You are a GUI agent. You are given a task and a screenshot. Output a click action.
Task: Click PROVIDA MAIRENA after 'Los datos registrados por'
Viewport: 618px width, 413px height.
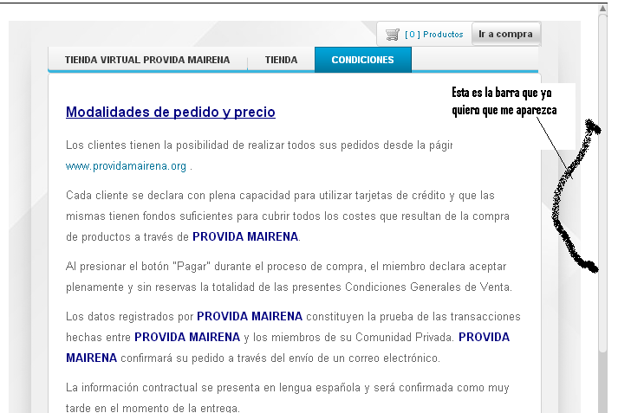coord(250,317)
